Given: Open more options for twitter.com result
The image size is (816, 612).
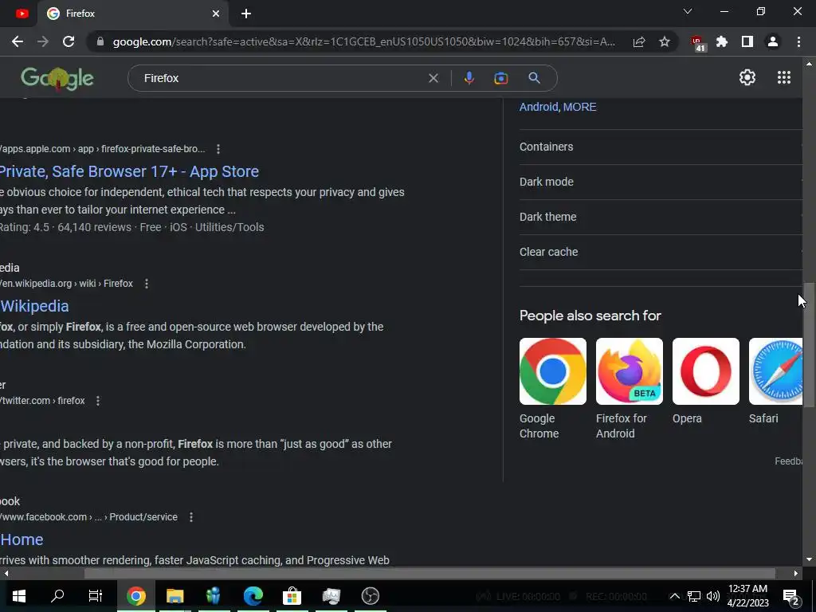Looking at the screenshot, I should [98, 401].
